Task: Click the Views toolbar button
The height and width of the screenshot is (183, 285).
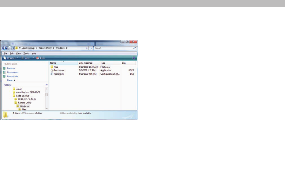Action: click(x=26, y=58)
